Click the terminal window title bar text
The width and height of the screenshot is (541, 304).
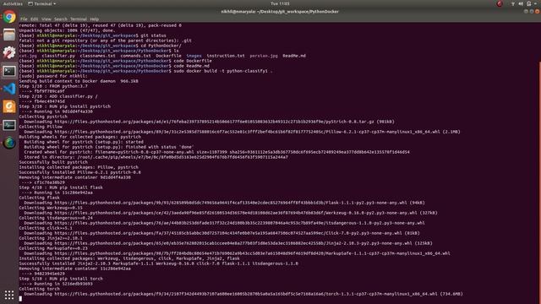[x=280, y=11]
